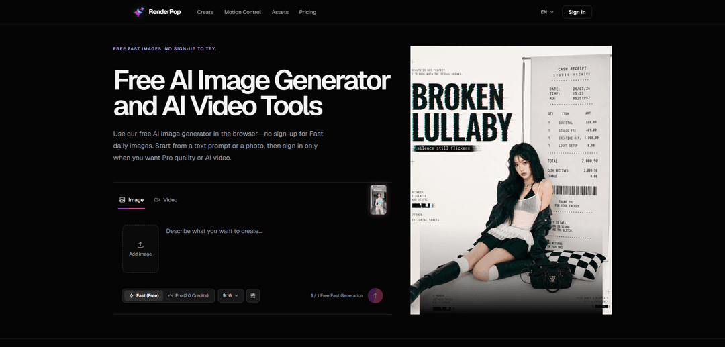Image resolution: width=725 pixels, height=347 pixels.
Task: Open the Create menu
Action: (x=205, y=13)
